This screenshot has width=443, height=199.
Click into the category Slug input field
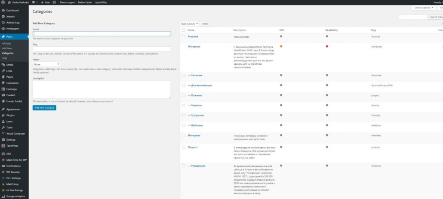[x=102, y=49]
